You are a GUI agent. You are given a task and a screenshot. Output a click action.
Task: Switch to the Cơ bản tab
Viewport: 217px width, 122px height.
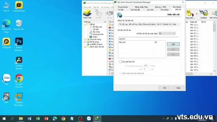click(x=121, y=10)
